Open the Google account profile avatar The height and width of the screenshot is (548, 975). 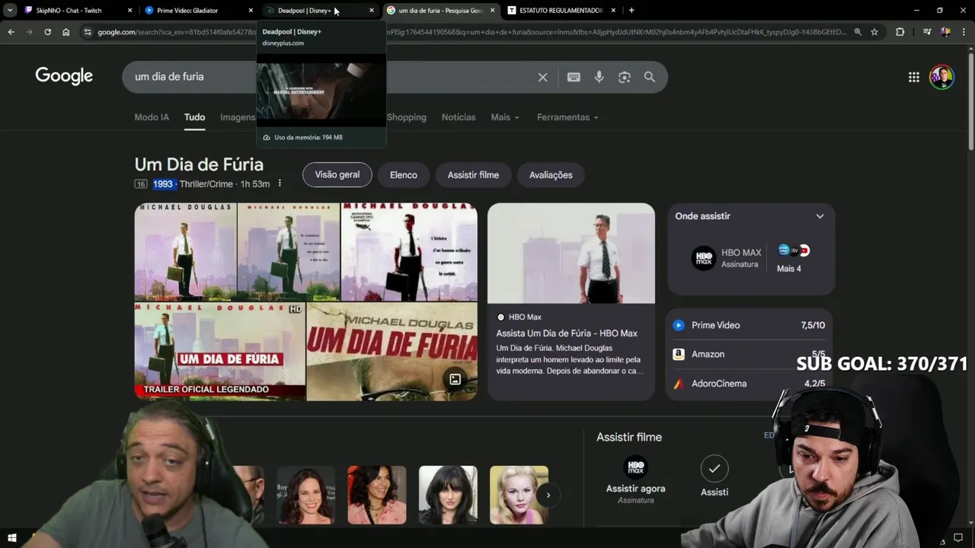click(942, 77)
